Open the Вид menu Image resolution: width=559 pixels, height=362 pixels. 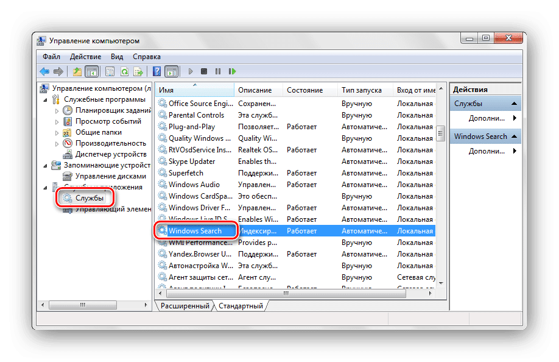coord(117,57)
